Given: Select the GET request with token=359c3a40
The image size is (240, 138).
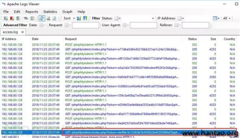Looking at the screenshot, I should (x=123, y=96).
